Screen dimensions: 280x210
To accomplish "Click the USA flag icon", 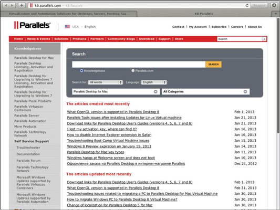I will [x=67, y=27].
